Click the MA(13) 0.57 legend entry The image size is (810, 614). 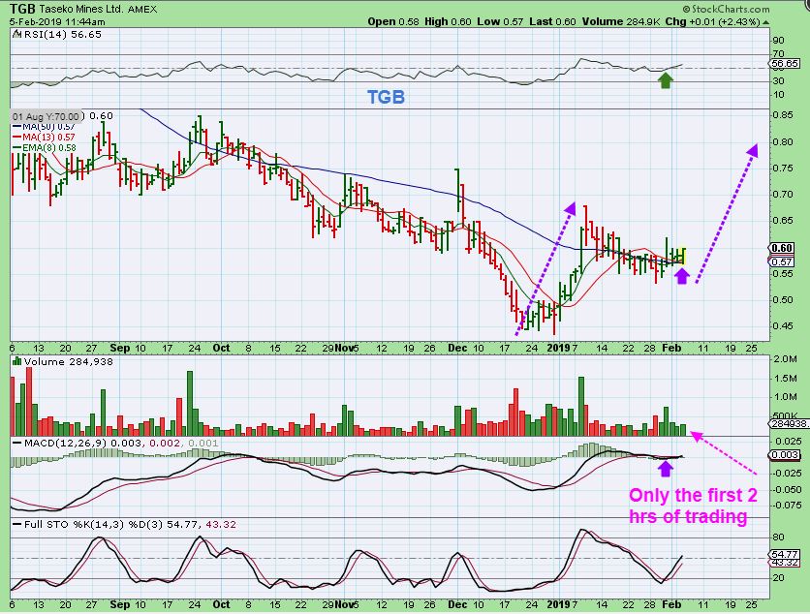pos(44,138)
